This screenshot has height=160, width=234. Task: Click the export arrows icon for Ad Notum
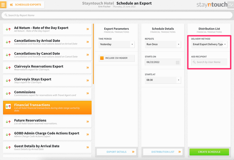click(8, 29)
